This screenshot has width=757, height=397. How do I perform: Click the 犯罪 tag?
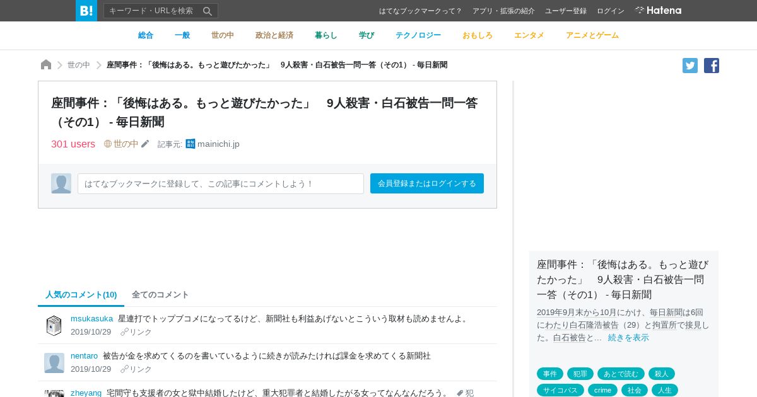(x=580, y=374)
